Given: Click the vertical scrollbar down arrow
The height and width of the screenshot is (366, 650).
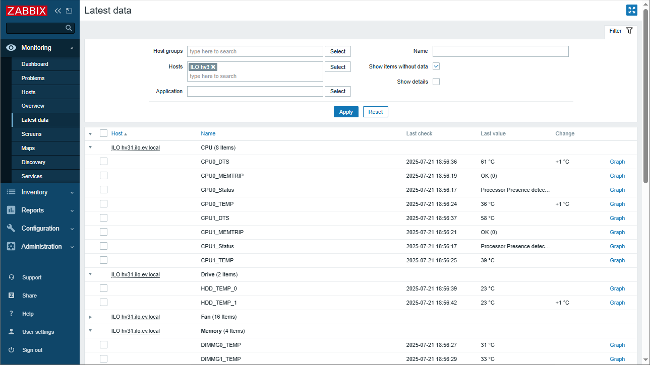Looking at the screenshot, I should [646, 359].
